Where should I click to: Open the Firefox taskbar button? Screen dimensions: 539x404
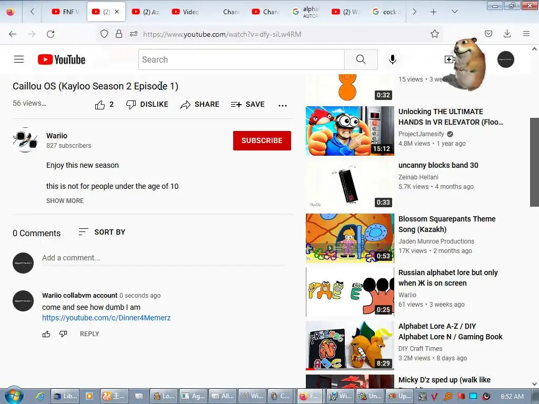[308, 396]
